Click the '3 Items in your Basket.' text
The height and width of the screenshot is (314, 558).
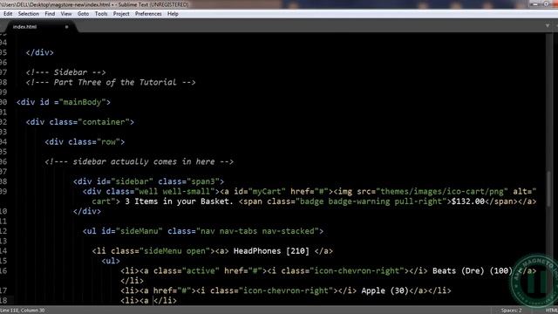[x=179, y=201]
